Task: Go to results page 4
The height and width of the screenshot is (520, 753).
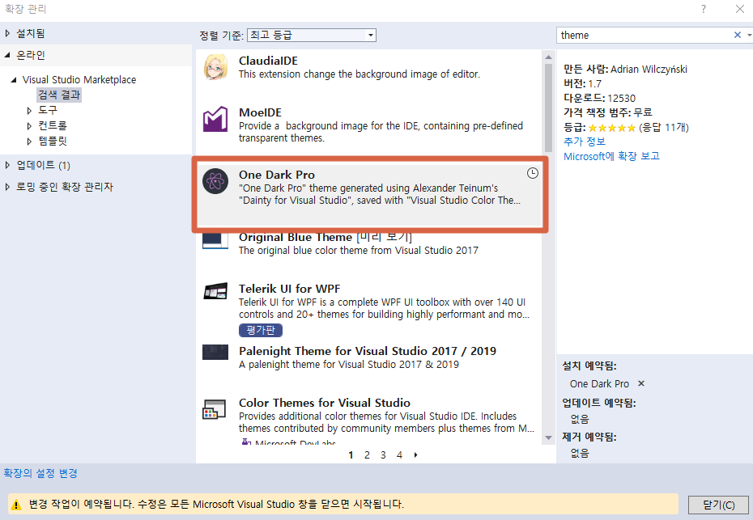Action: pyautogui.click(x=399, y=454)
